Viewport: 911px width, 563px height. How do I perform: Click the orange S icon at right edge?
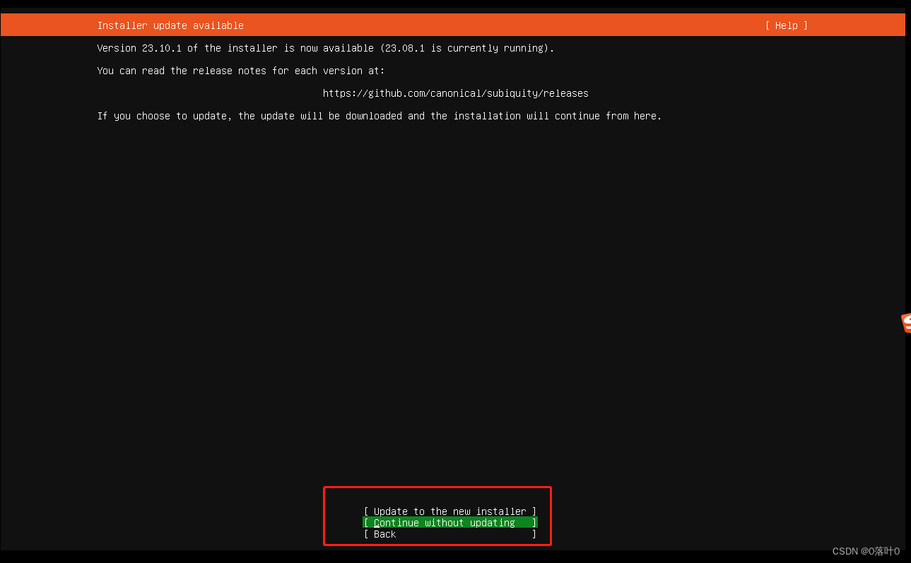click(x=906, y=323)
